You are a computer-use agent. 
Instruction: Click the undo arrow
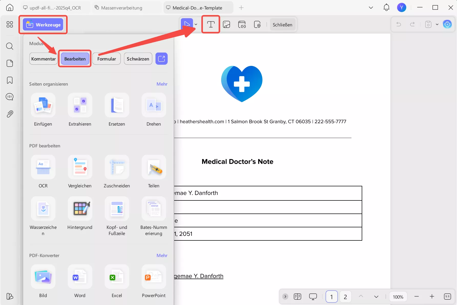[399, 24]
